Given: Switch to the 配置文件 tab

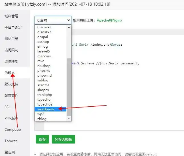Looking at the screenshot, I should coord(11,96).
